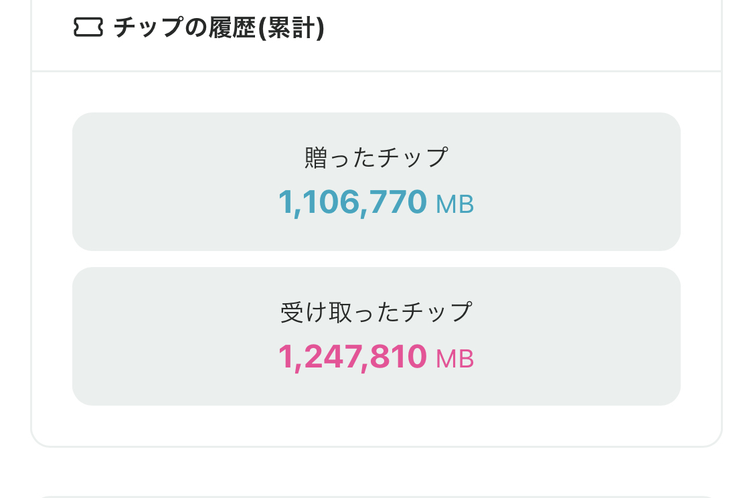Select the pink 1,247,810 amount
The width and height of the screenshot is (753, 498).
352,356
